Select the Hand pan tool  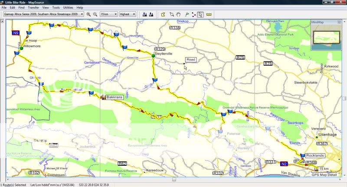tap(178, 15)
